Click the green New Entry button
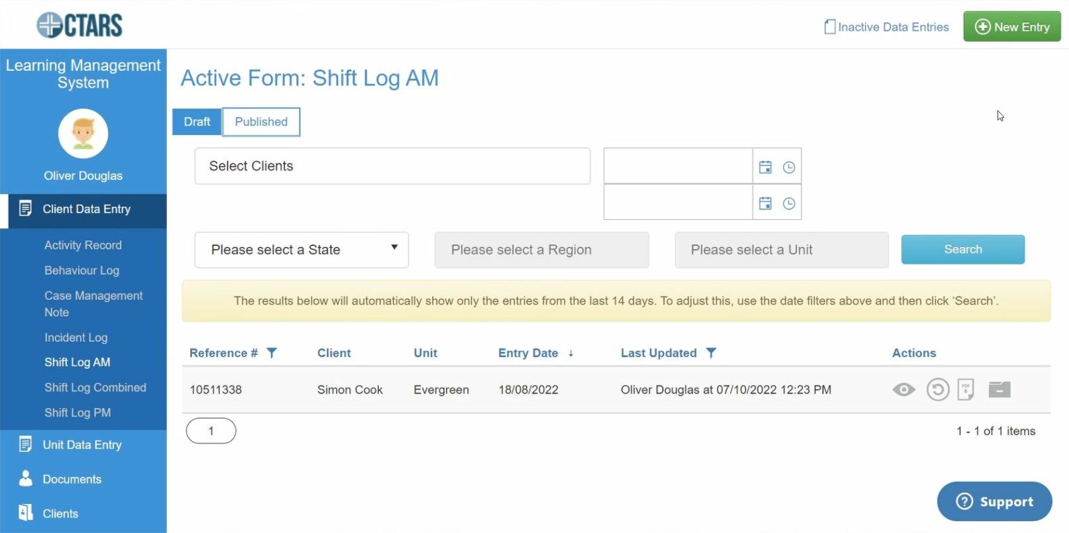1069x533 pixels. click(1011, 27)
